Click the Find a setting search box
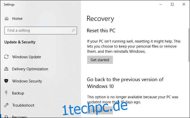 pyautogui.click(x=41, y=30)
